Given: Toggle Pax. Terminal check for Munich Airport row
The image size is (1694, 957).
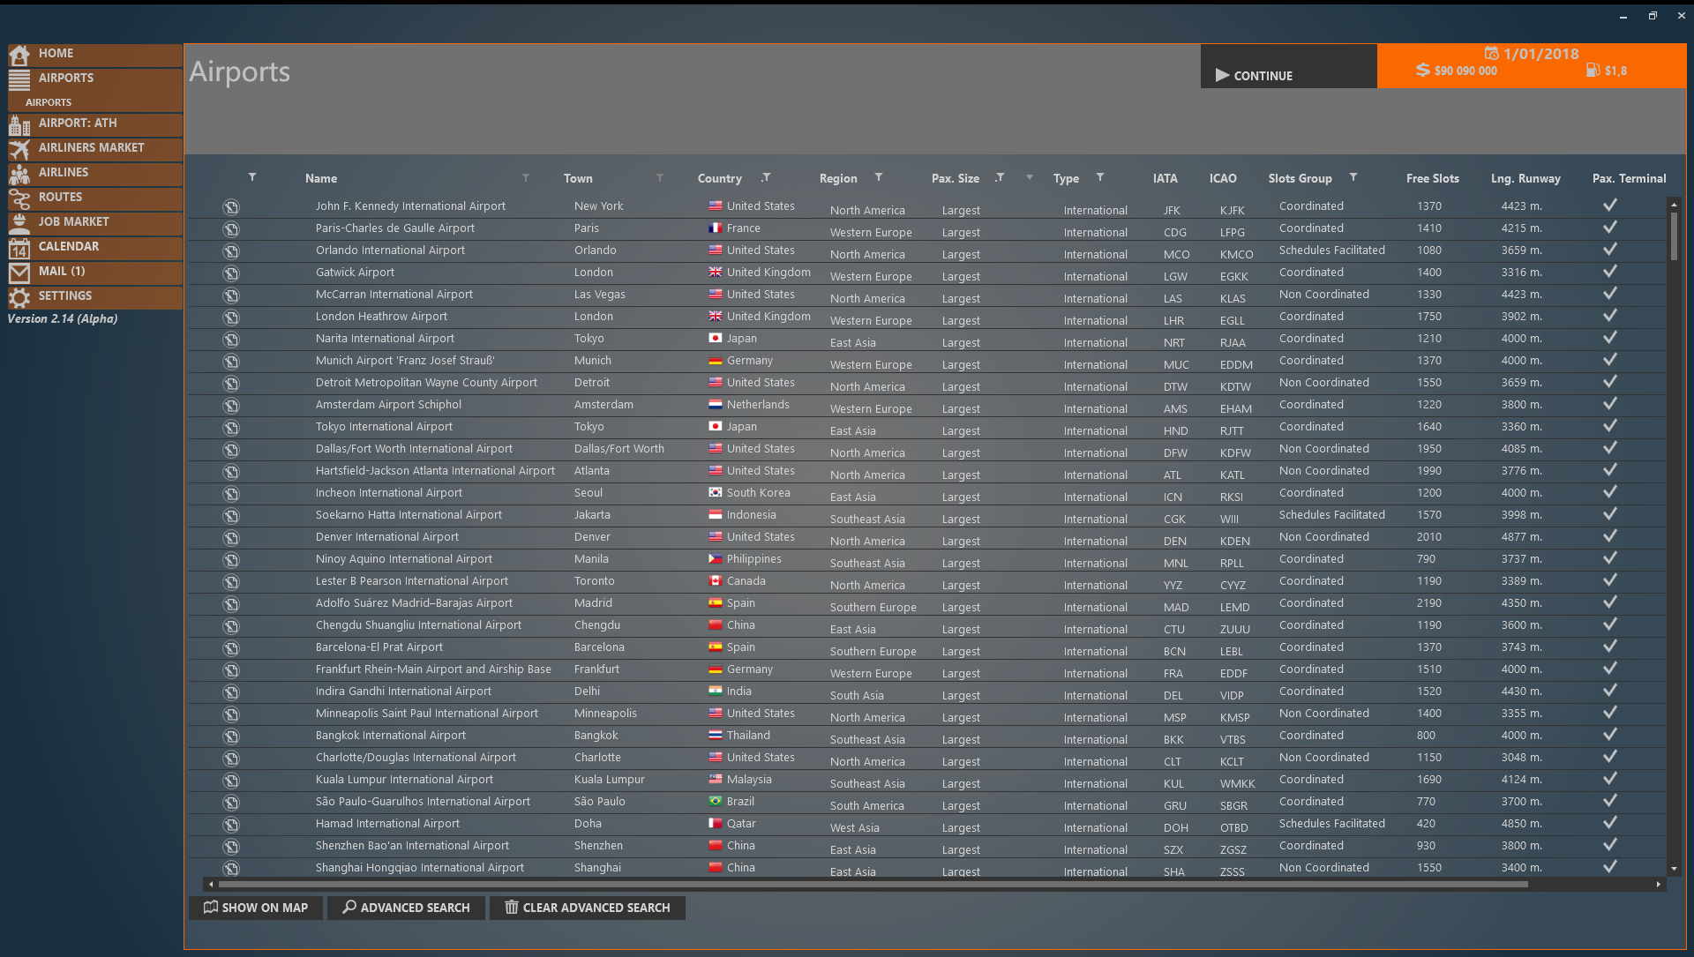Looking at the screenshot, I should (x=1610, y=359).
